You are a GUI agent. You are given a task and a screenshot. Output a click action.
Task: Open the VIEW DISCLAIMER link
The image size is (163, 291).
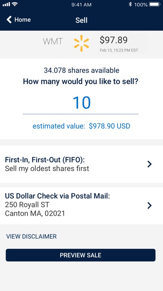click(x=31, y=236)
